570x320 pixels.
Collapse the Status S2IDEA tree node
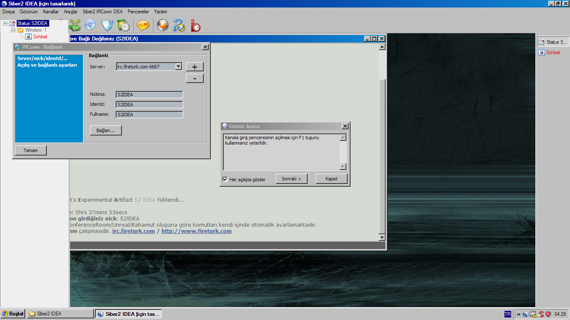5,23
